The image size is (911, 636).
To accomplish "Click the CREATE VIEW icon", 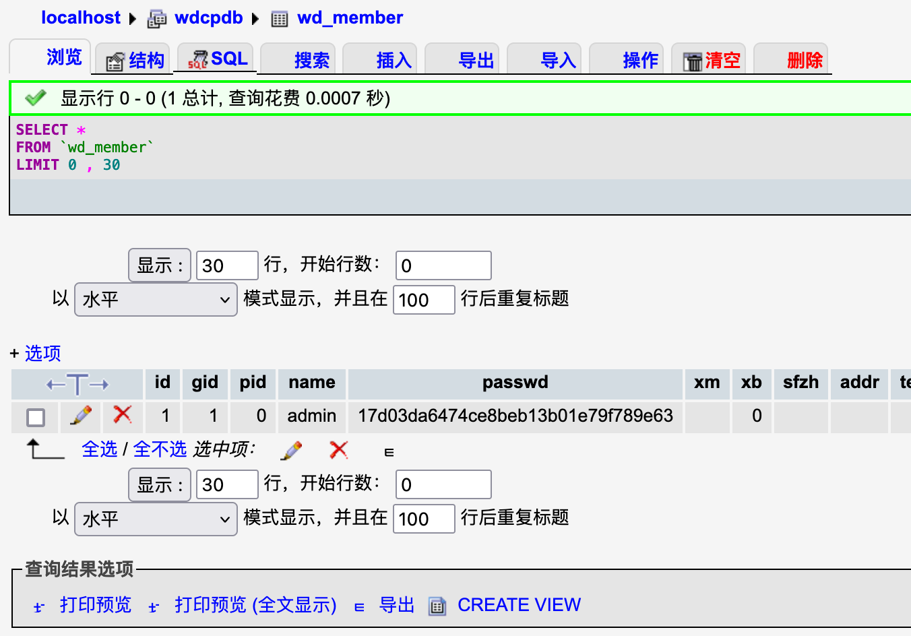I will (437, 606).
